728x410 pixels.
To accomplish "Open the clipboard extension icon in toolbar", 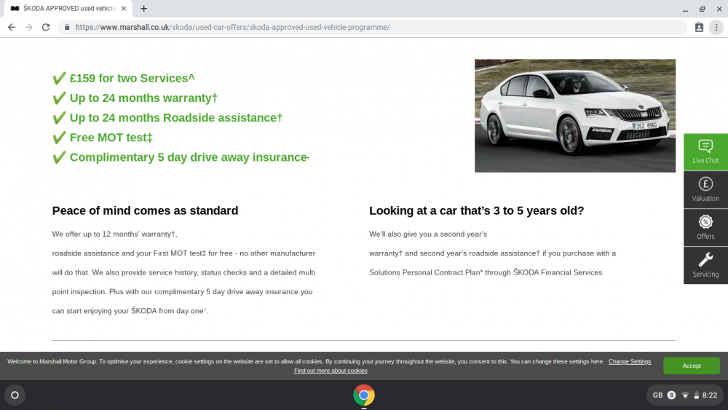I will (699, 28).
